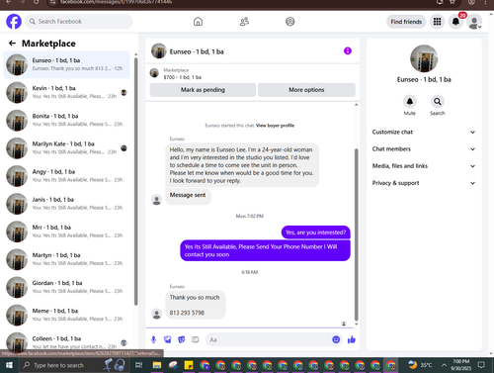
Task: Open the Marilyn Kate - 1 bd, 1 ba chat
Action: [66, 148]
